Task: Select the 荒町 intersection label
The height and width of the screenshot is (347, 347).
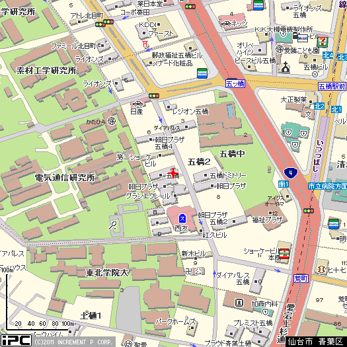Action: point(301,278)
